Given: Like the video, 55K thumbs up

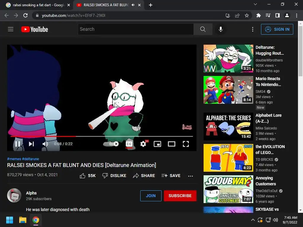Looking at the screenshot, I should click(88, 176).
